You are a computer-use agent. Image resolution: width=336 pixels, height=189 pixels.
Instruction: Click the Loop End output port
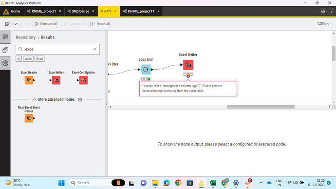click(152, 70)
